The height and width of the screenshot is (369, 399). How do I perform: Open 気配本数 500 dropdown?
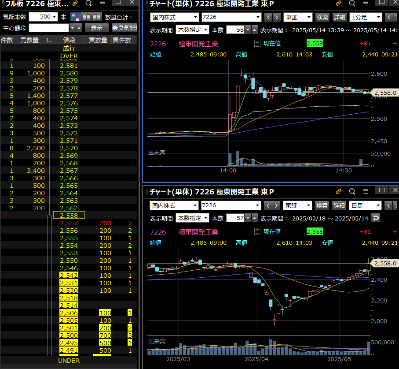[x=43, y=17]
